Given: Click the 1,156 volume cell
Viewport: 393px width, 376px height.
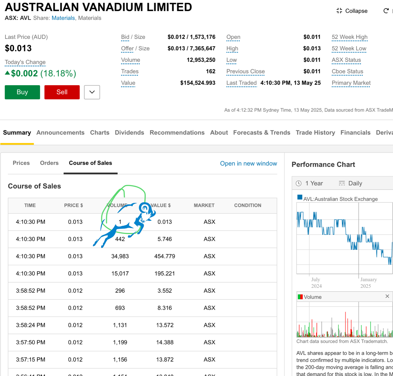Looking at the screenshot, I should click(120, 359).
